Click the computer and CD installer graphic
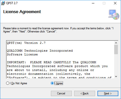 pos(114,15)
